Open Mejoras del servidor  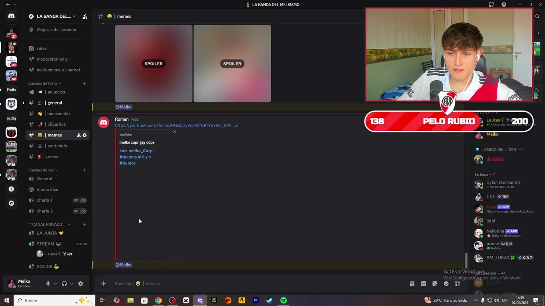57,30
